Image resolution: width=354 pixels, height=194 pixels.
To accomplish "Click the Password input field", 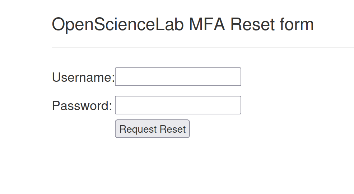I will [x=178, y=105].
